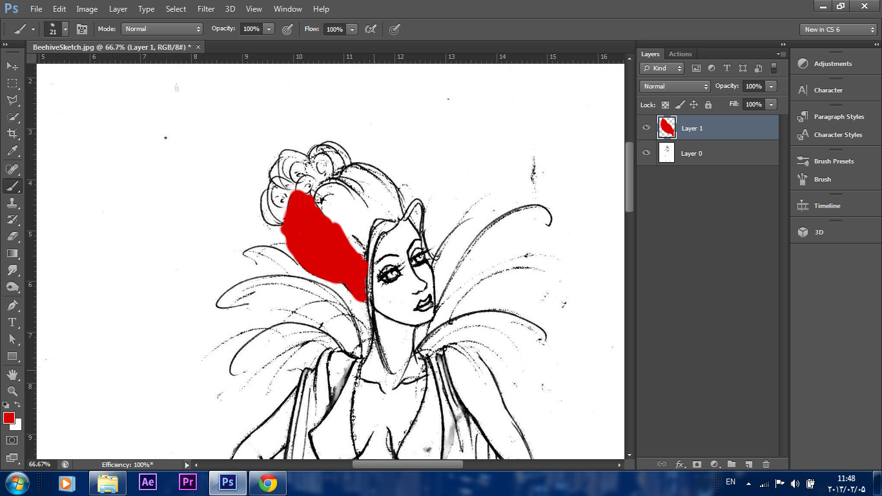Toggle tablet pressure for opacity
This screenshot has height=496, width=882.
point(288,29)
